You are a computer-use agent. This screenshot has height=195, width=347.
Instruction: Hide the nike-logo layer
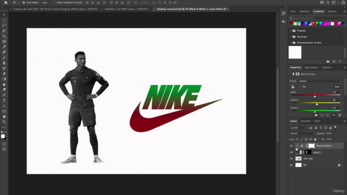pos(291,159)
